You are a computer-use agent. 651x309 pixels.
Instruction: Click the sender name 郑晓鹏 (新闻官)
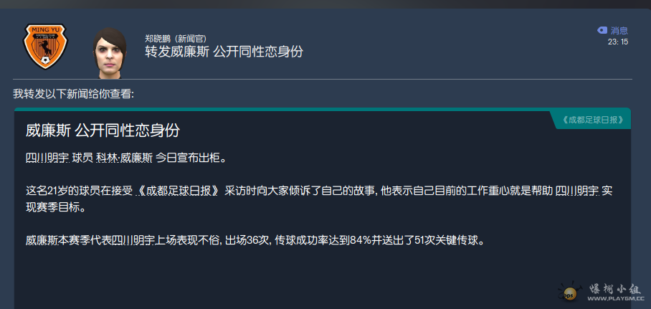click(x=176, y=38)
